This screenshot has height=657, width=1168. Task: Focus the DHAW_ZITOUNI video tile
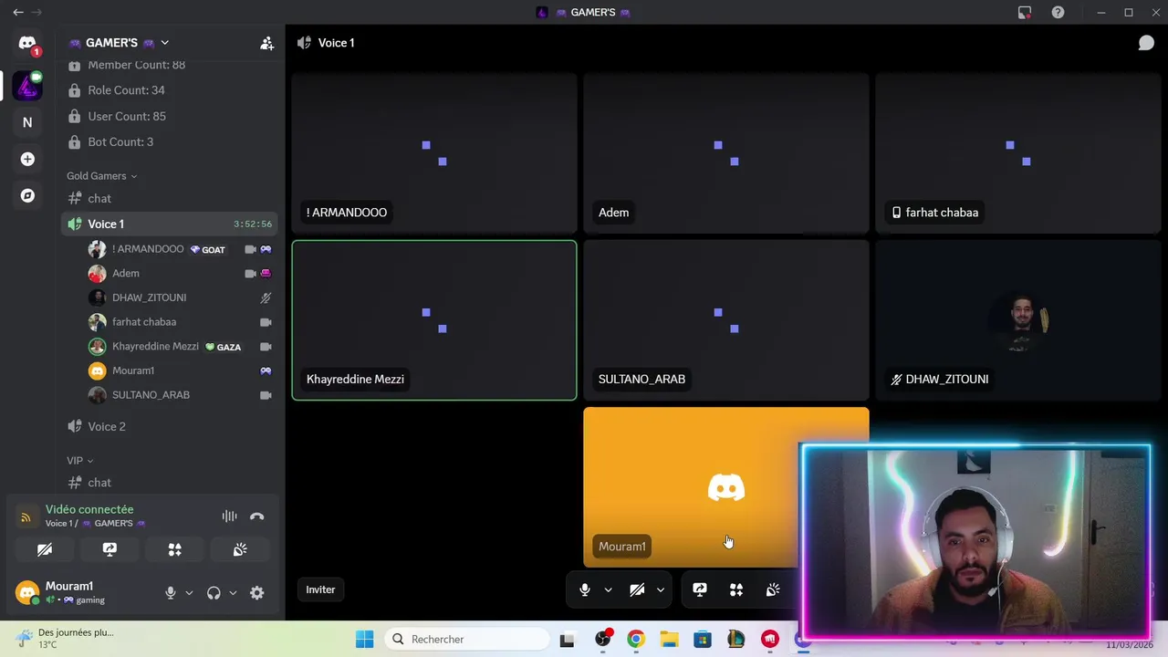(1018, 320)
